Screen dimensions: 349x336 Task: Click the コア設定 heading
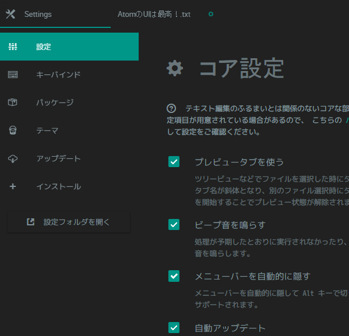(x=241, y=68)
